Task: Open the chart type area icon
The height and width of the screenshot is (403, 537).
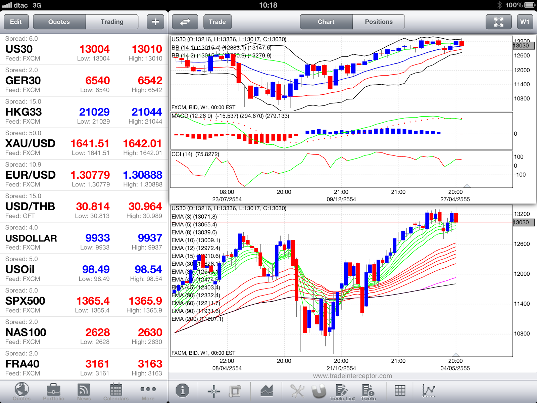Action: pyautogui.click(x=267, y=391)
